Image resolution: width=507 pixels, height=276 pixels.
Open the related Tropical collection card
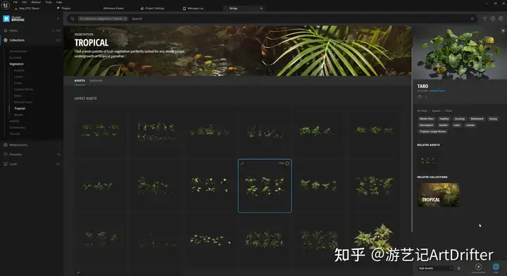pos(438,195)
